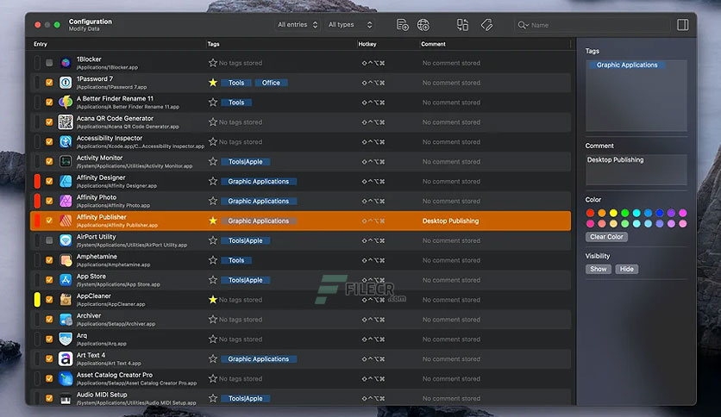Image resolution: width=721 pixels, height=417 pixels.
Task: Click the Clear Color button
Action: (606, 237)
